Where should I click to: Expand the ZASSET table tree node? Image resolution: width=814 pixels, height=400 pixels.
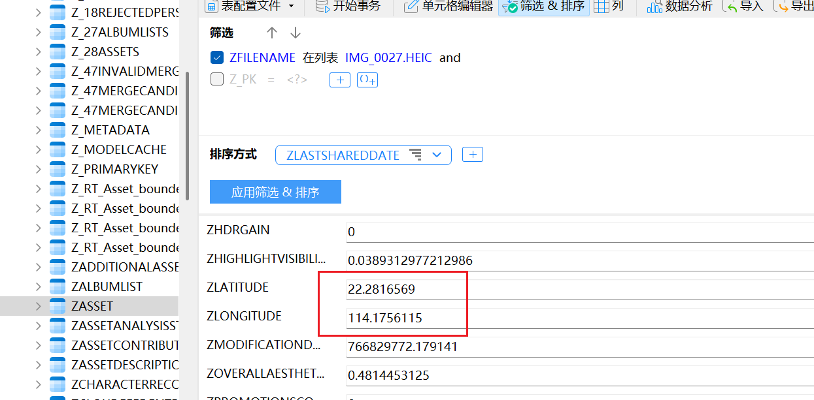coord(38,306)
